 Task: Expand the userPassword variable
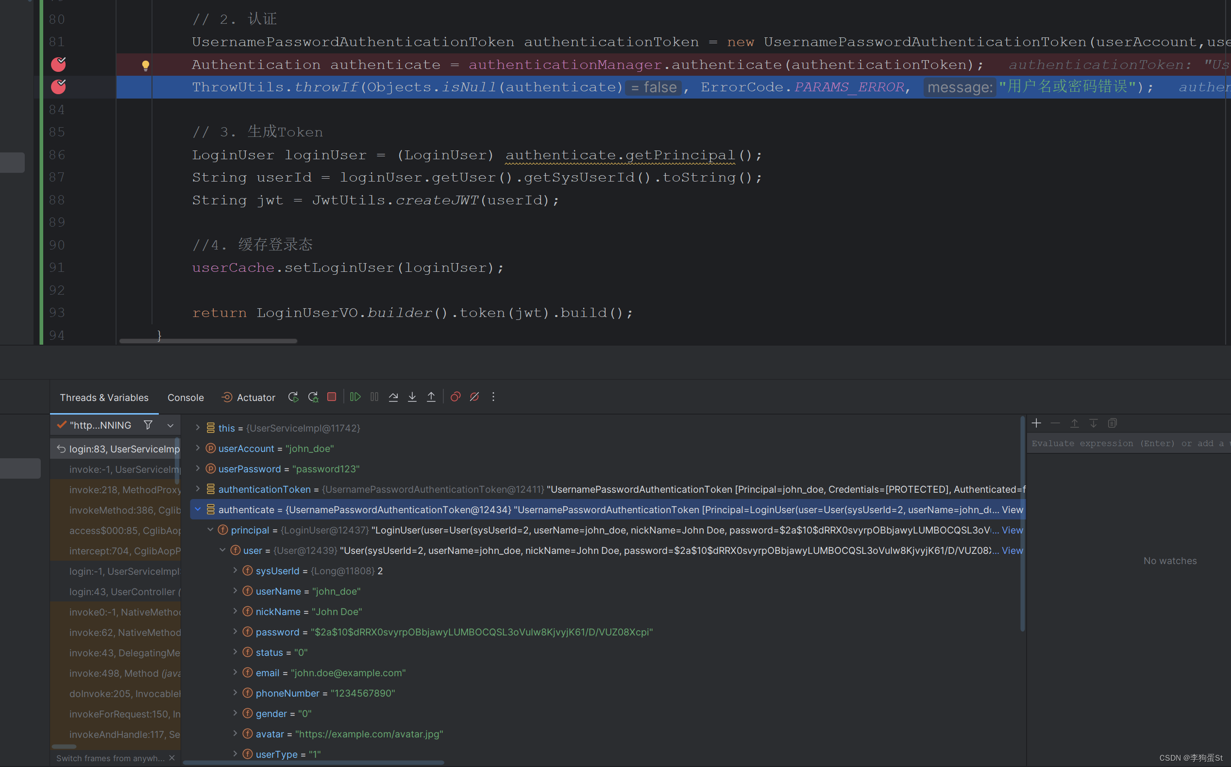point(198,468)
